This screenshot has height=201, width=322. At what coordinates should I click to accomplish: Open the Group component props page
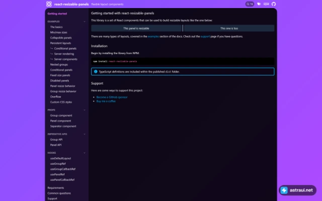pyautogui.click(x=61, y=116)
